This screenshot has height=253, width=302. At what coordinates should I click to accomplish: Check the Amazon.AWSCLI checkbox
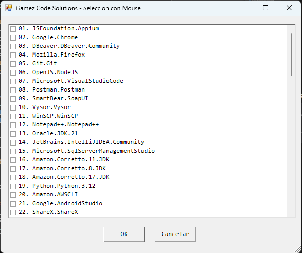pyautogui.click(x=13, y=195)
